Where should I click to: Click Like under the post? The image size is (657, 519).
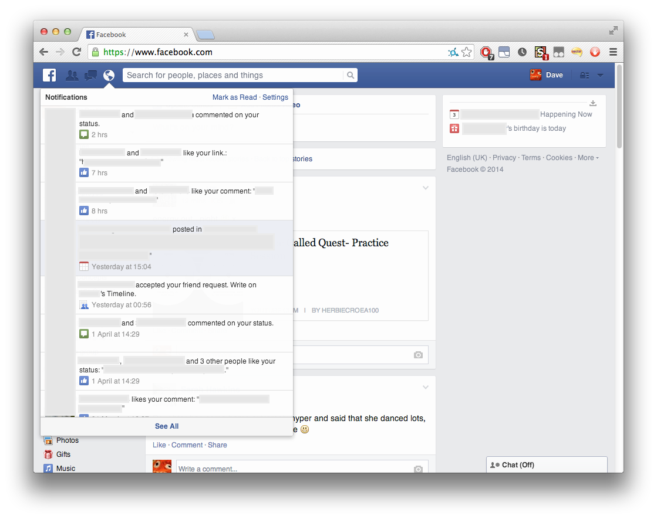point(159,445)
